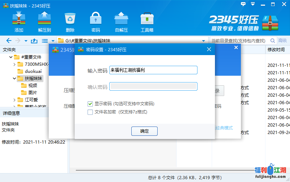The height and width of the screenshot is (182, 290).
Task: Enable the 文件名加密 checkbox
Action: click(90, 112)
